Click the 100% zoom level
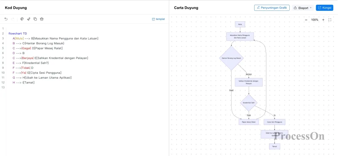 coord(315,20)
